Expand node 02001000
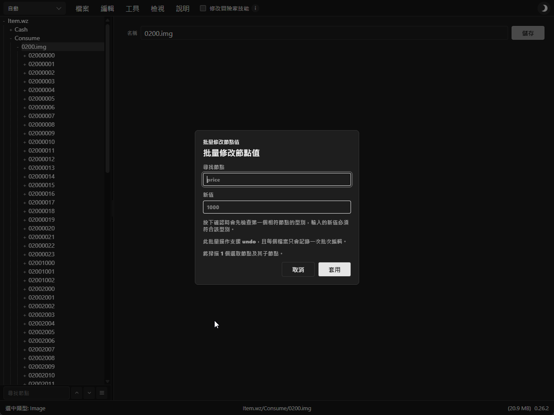Viewport: 554px width, 415px height. coord(25,263)
